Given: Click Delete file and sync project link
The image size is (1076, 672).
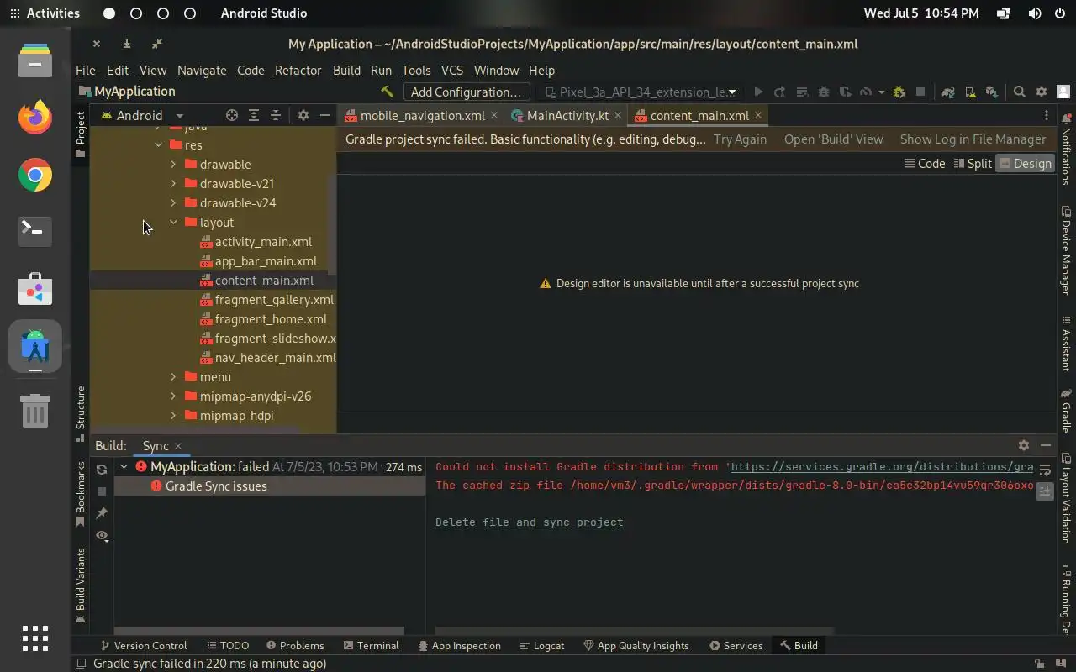Looking at the screenshot, I should click(x=530, y=522).
